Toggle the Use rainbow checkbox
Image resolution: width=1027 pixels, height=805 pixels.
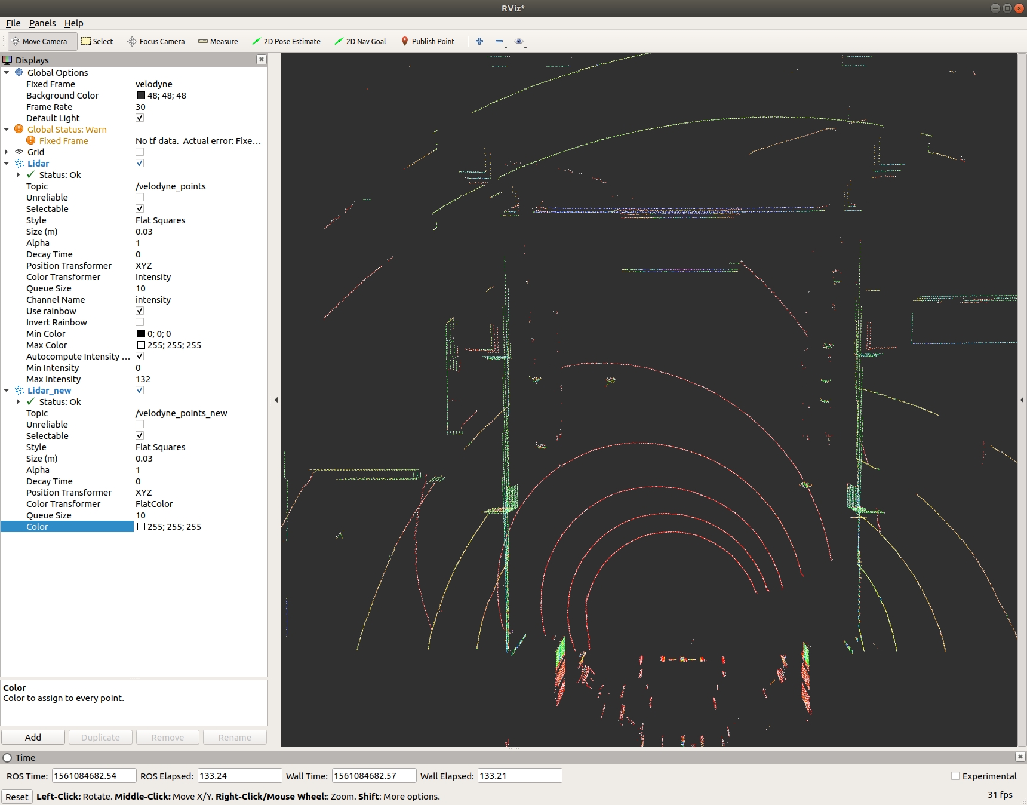point(140,311)
